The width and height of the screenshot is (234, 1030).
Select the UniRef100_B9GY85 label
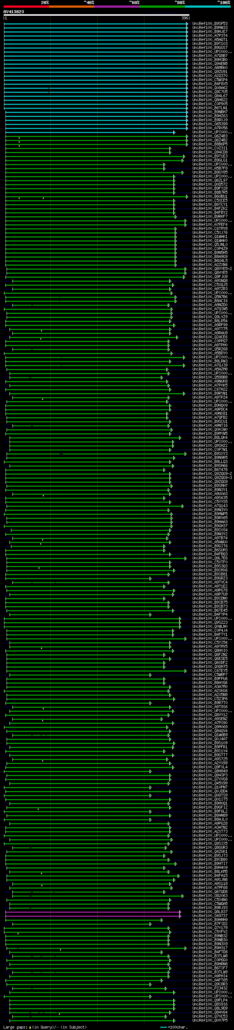click(x=210, y=172)
